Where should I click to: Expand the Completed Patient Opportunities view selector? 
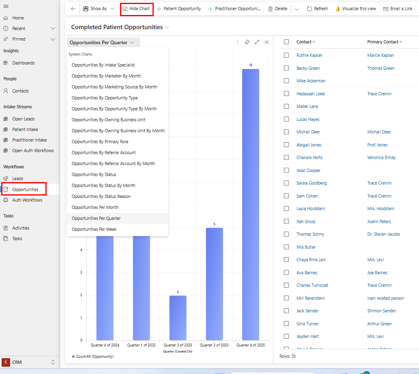point(167,27)
